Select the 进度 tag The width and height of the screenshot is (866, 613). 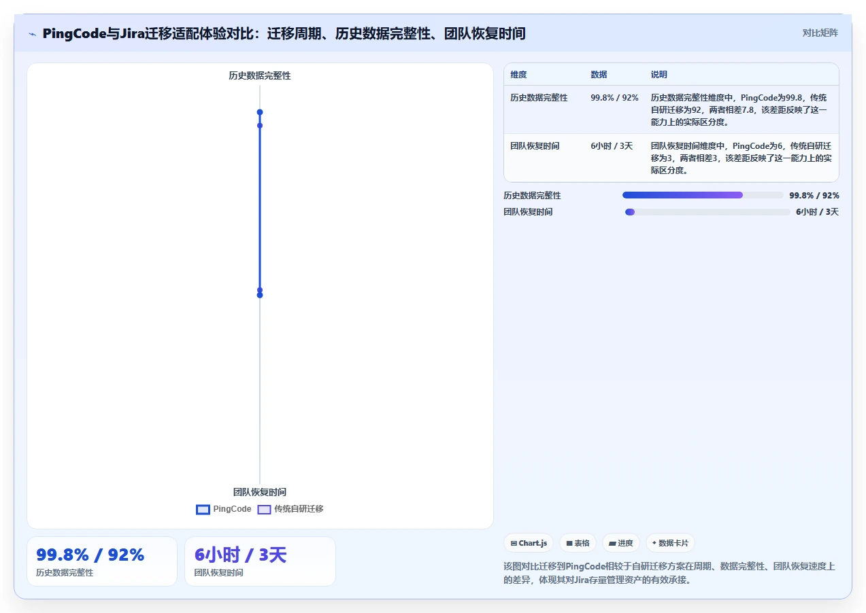click(x=620, y=543)
